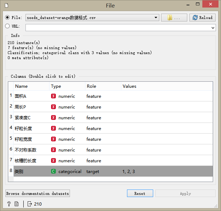Click row number 8 header

pyautogui.click(x=11, y=171)
